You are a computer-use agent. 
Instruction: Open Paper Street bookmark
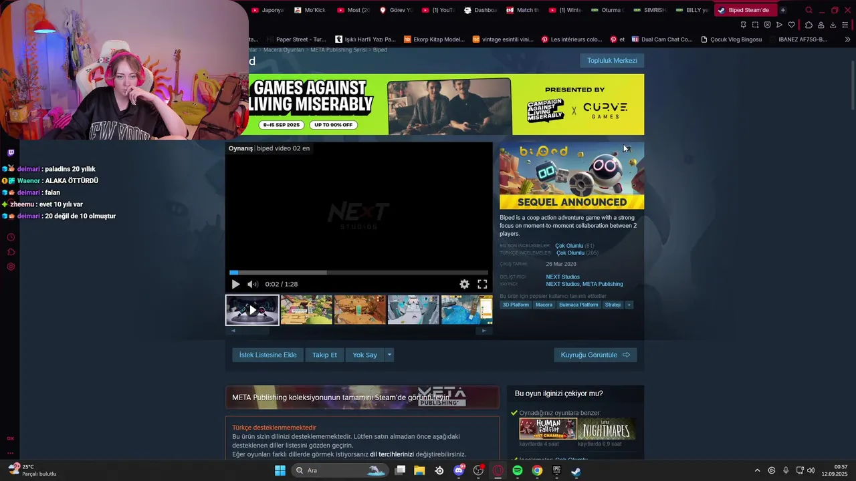click(x=296, y=39)
